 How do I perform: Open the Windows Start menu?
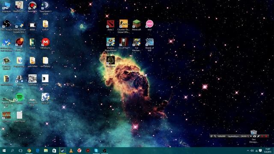point(4,151)
